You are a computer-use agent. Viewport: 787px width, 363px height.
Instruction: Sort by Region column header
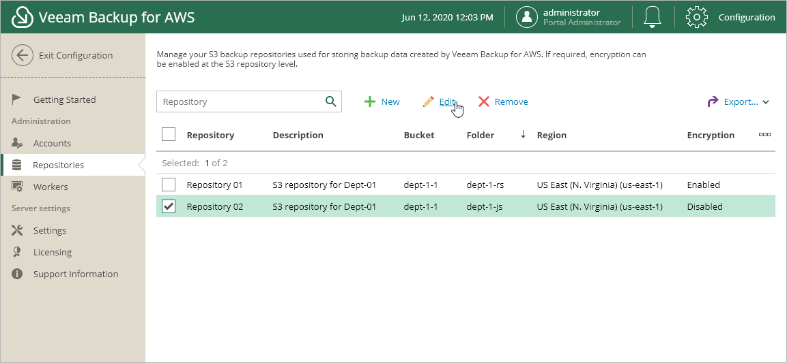click(552, 135)
